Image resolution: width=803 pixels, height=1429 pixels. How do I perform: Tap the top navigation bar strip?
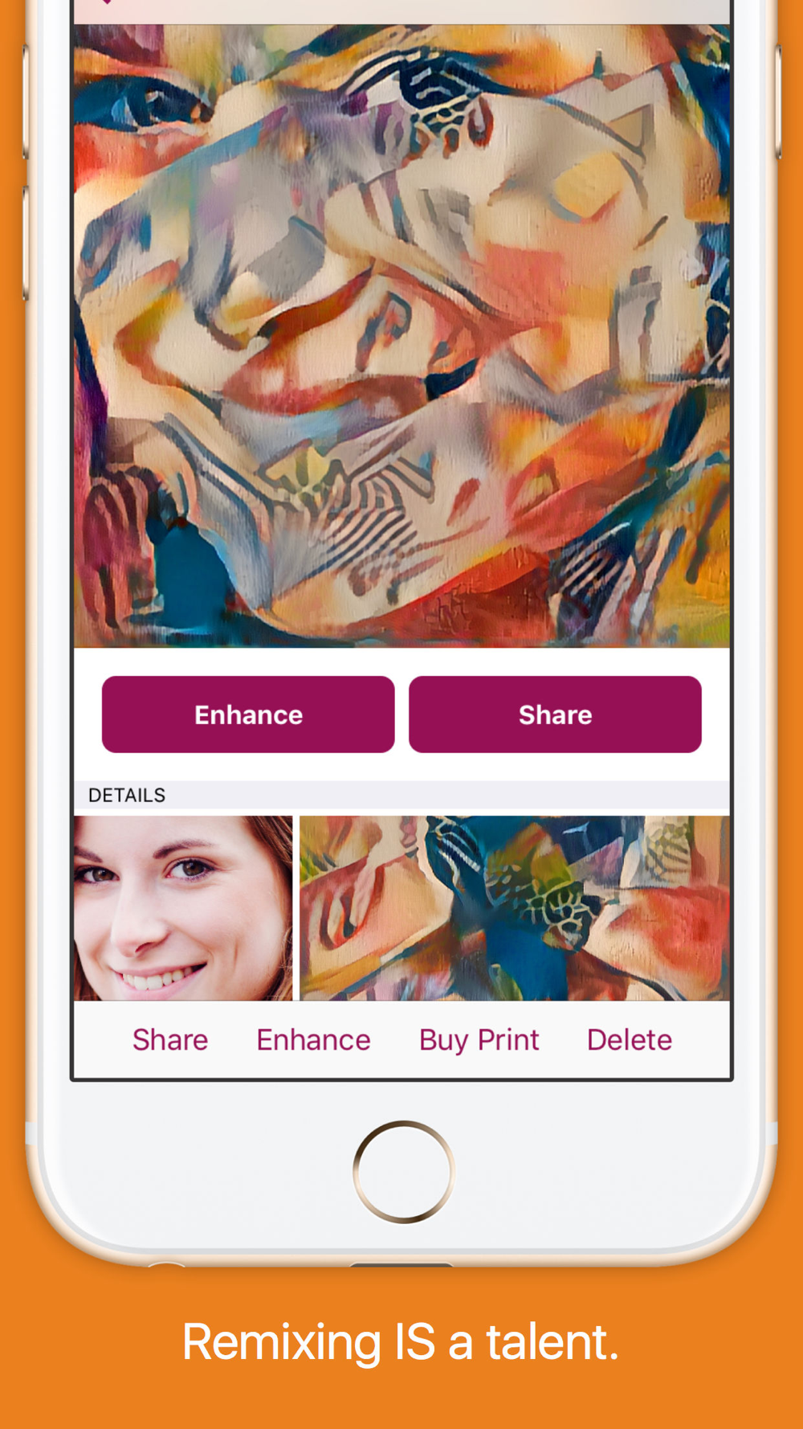click(x=401, y=12)
